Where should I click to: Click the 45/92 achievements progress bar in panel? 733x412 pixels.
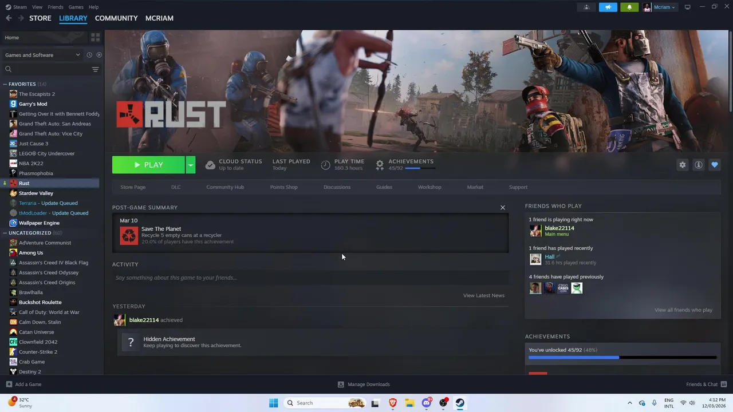pos(622,358)
